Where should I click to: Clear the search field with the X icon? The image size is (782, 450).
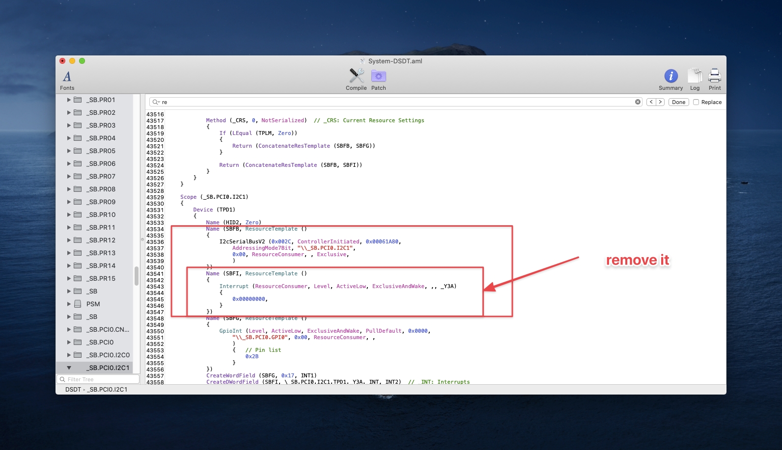click(x=638, y=102)
